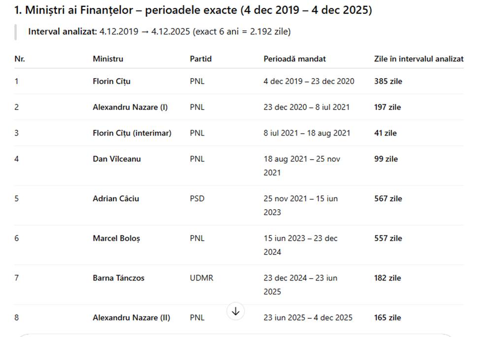
Task: Click the "Barna Tánczos" name cell
Action: pos(119,278)
